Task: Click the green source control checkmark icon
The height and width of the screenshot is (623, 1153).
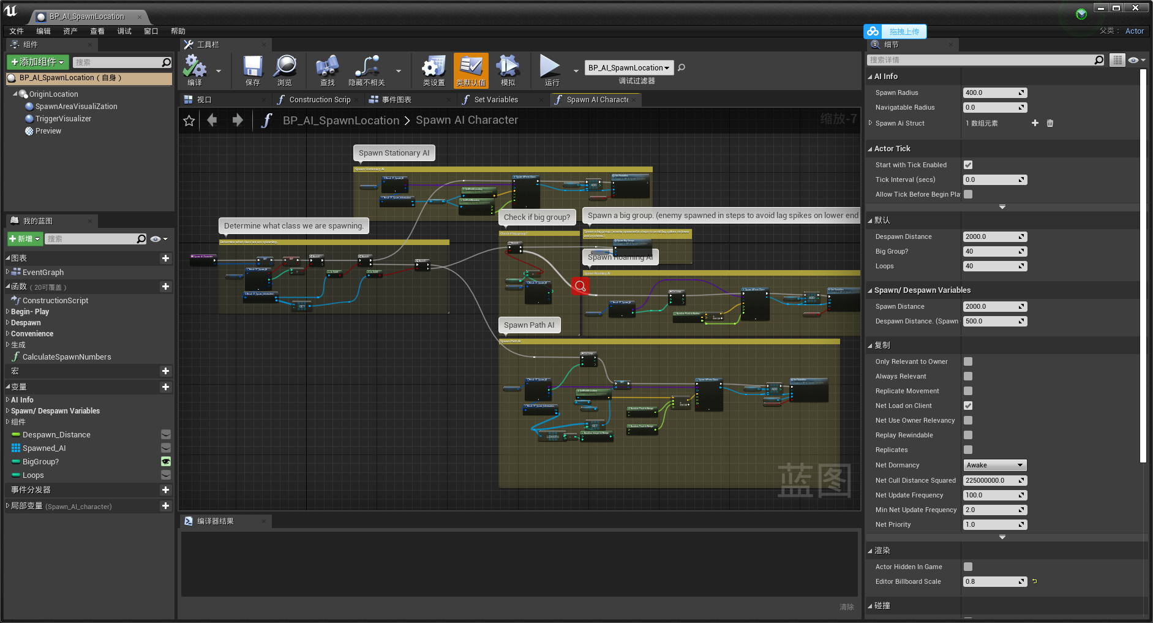Action: click(1081, 13)
